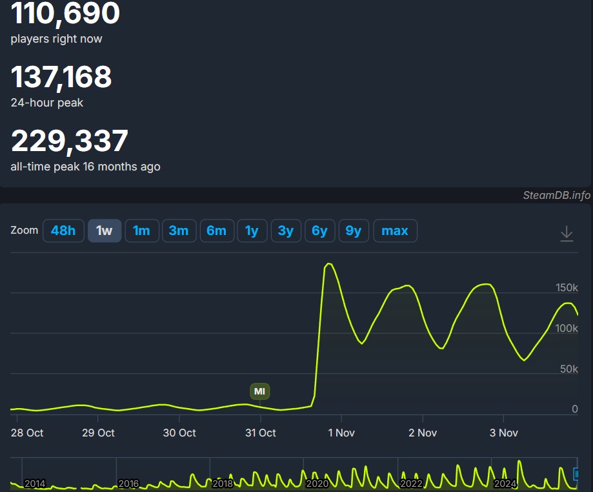
Task: Switch chart zoom to 1m
Action: tap(141, 231)
